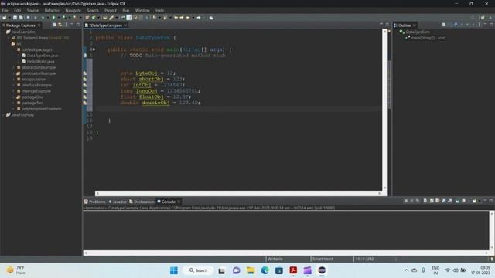
Task: Close the DataTypeExm.java editor tab
Action: point(125,25)
